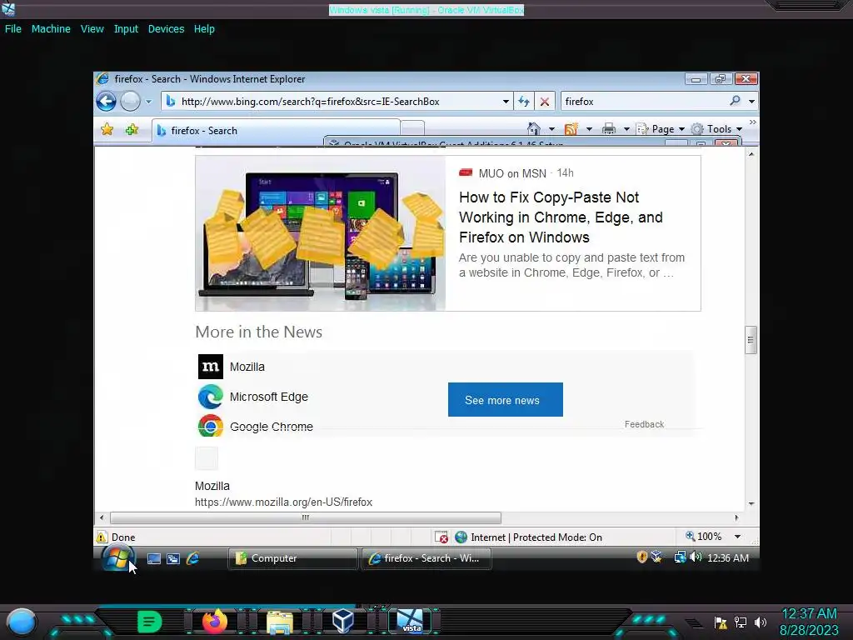Open the Tools menu
The height and width of the screenshot is (640, 853).
(717, 129)
